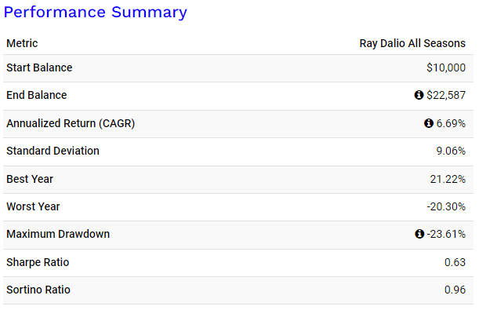Select the 21.22% value
The width and height of the screenshot is (479, 310).
coord(448,179)
